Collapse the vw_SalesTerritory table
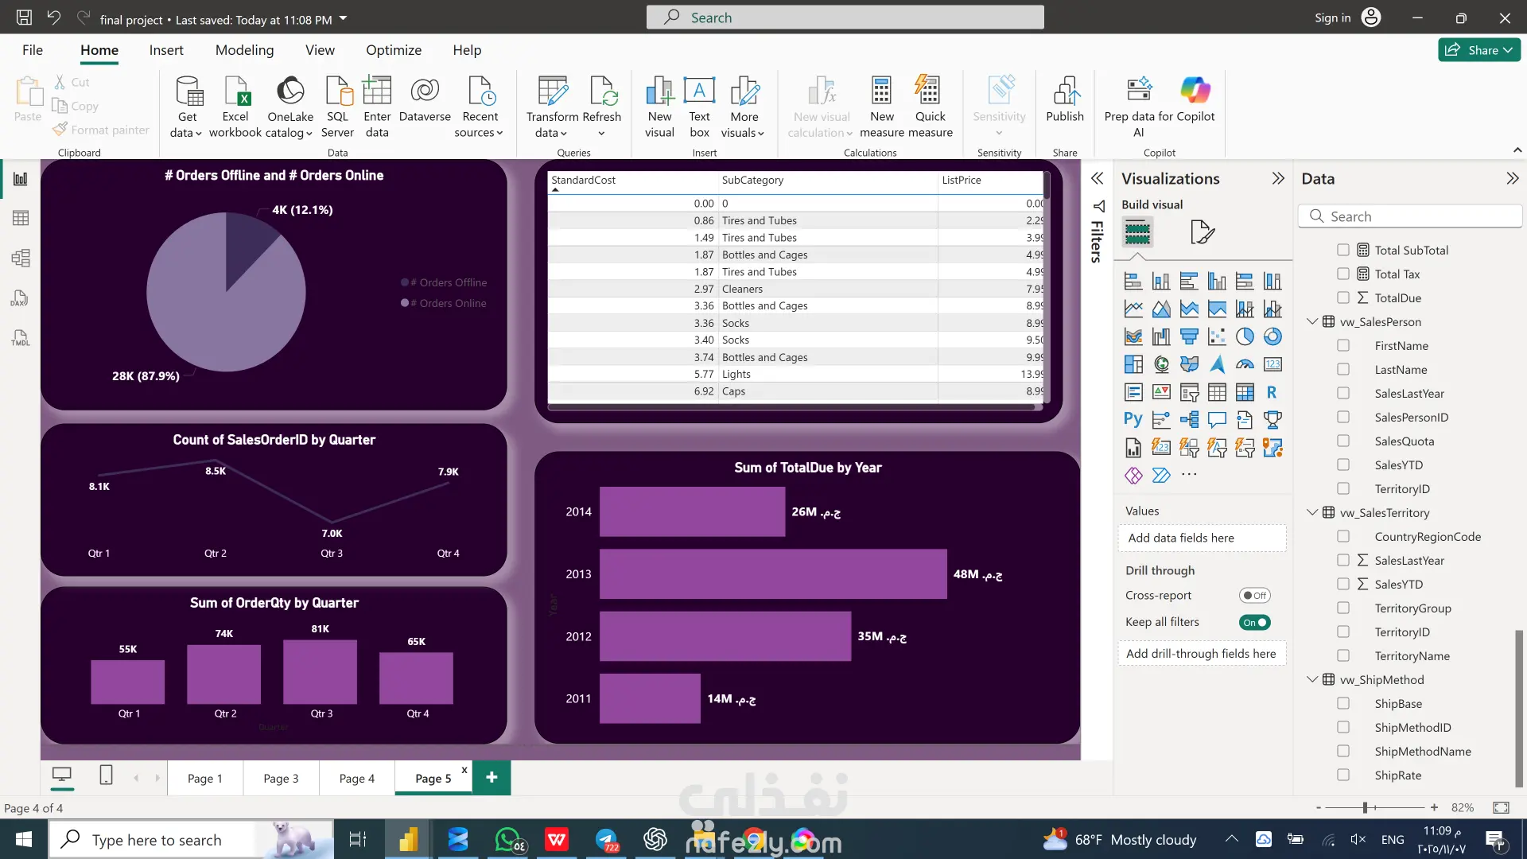 point(1312,512)
